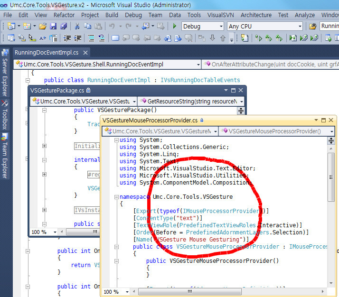The height and width of the screenshot is (297, 339).
Task: Expand the collapsed Initiali region in VSGesturePackage
Action: click(44, 146)
